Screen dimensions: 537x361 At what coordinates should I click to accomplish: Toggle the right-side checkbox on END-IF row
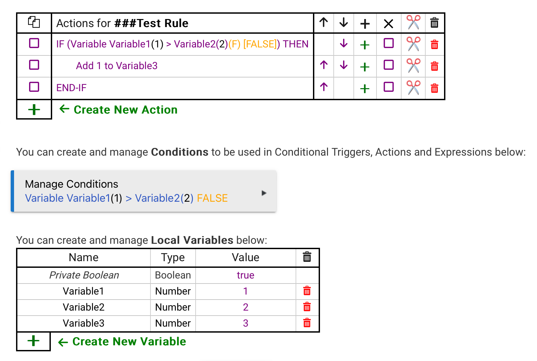click(389, 87)
